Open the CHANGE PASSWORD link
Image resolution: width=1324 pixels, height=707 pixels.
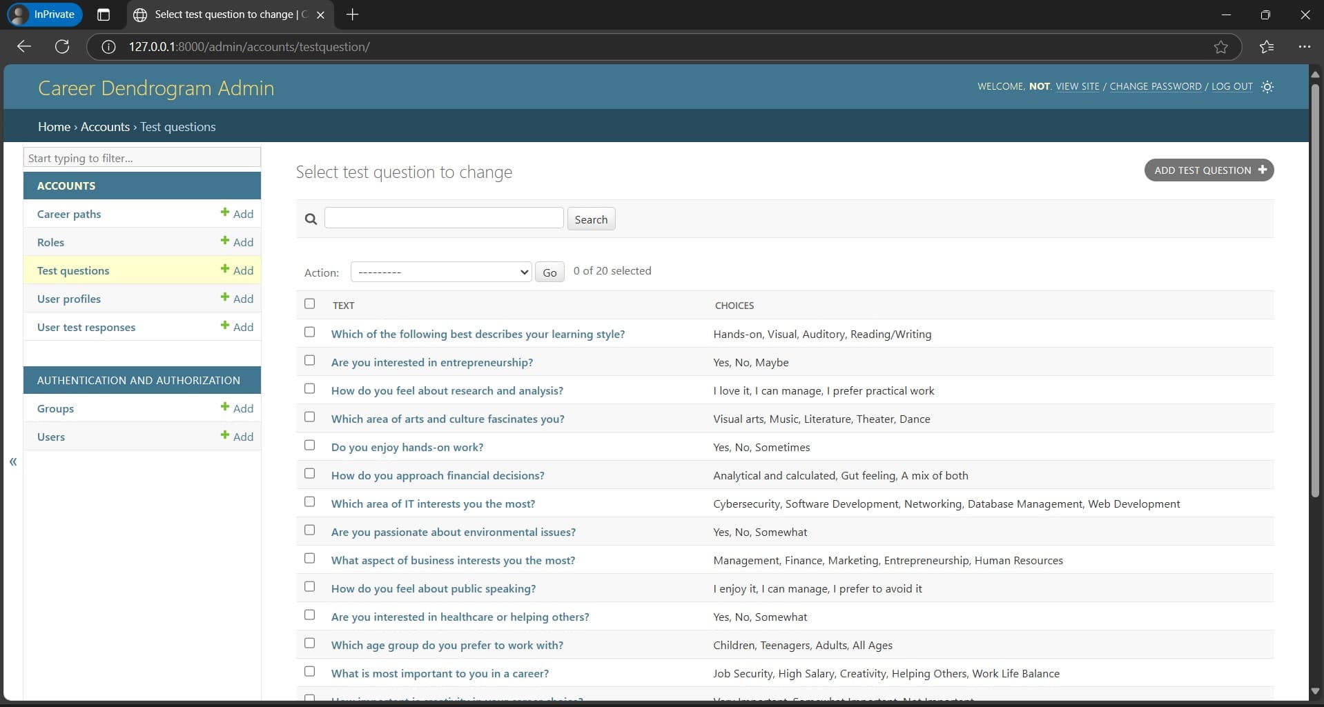pyautogui.click(x=1155, y=86)
